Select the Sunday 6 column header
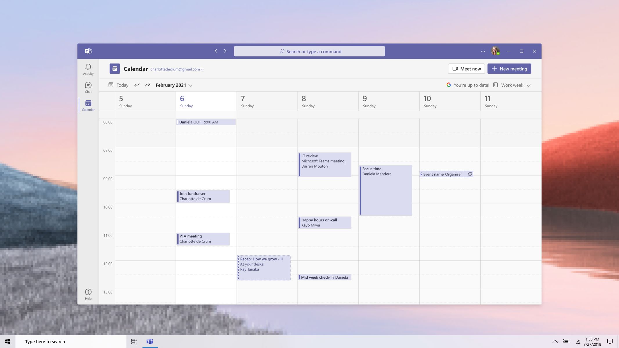Image resolution: width=619 pixels, height=348 pixels. coord(206,101)
